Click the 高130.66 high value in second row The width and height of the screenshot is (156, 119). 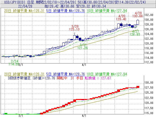pos(67,6)
